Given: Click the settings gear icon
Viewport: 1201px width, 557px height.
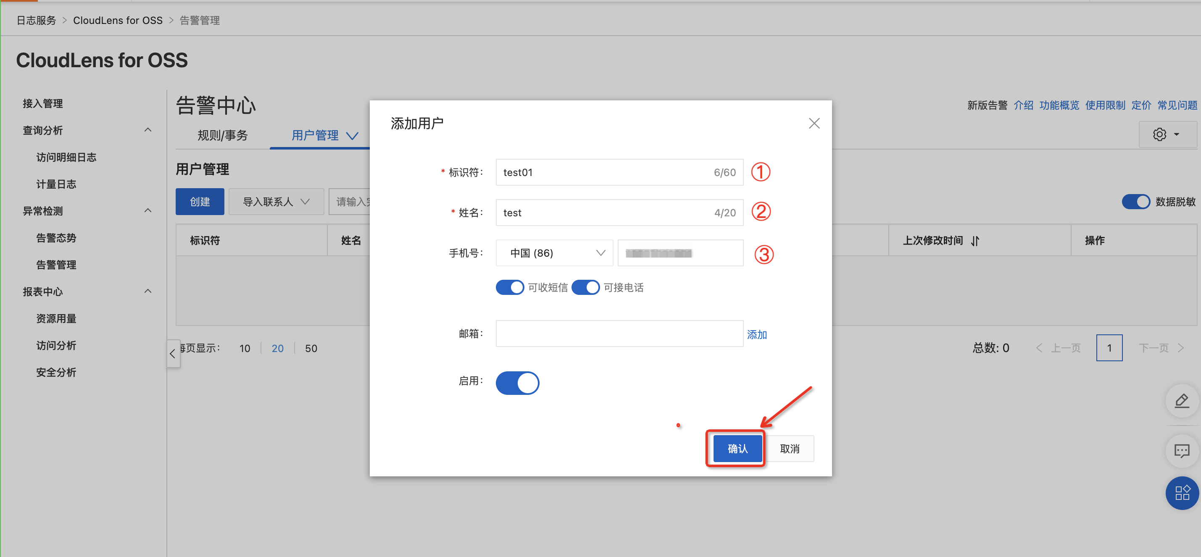Looking at the screenshot, I should pyautogui.click(x=1159, y=134).
